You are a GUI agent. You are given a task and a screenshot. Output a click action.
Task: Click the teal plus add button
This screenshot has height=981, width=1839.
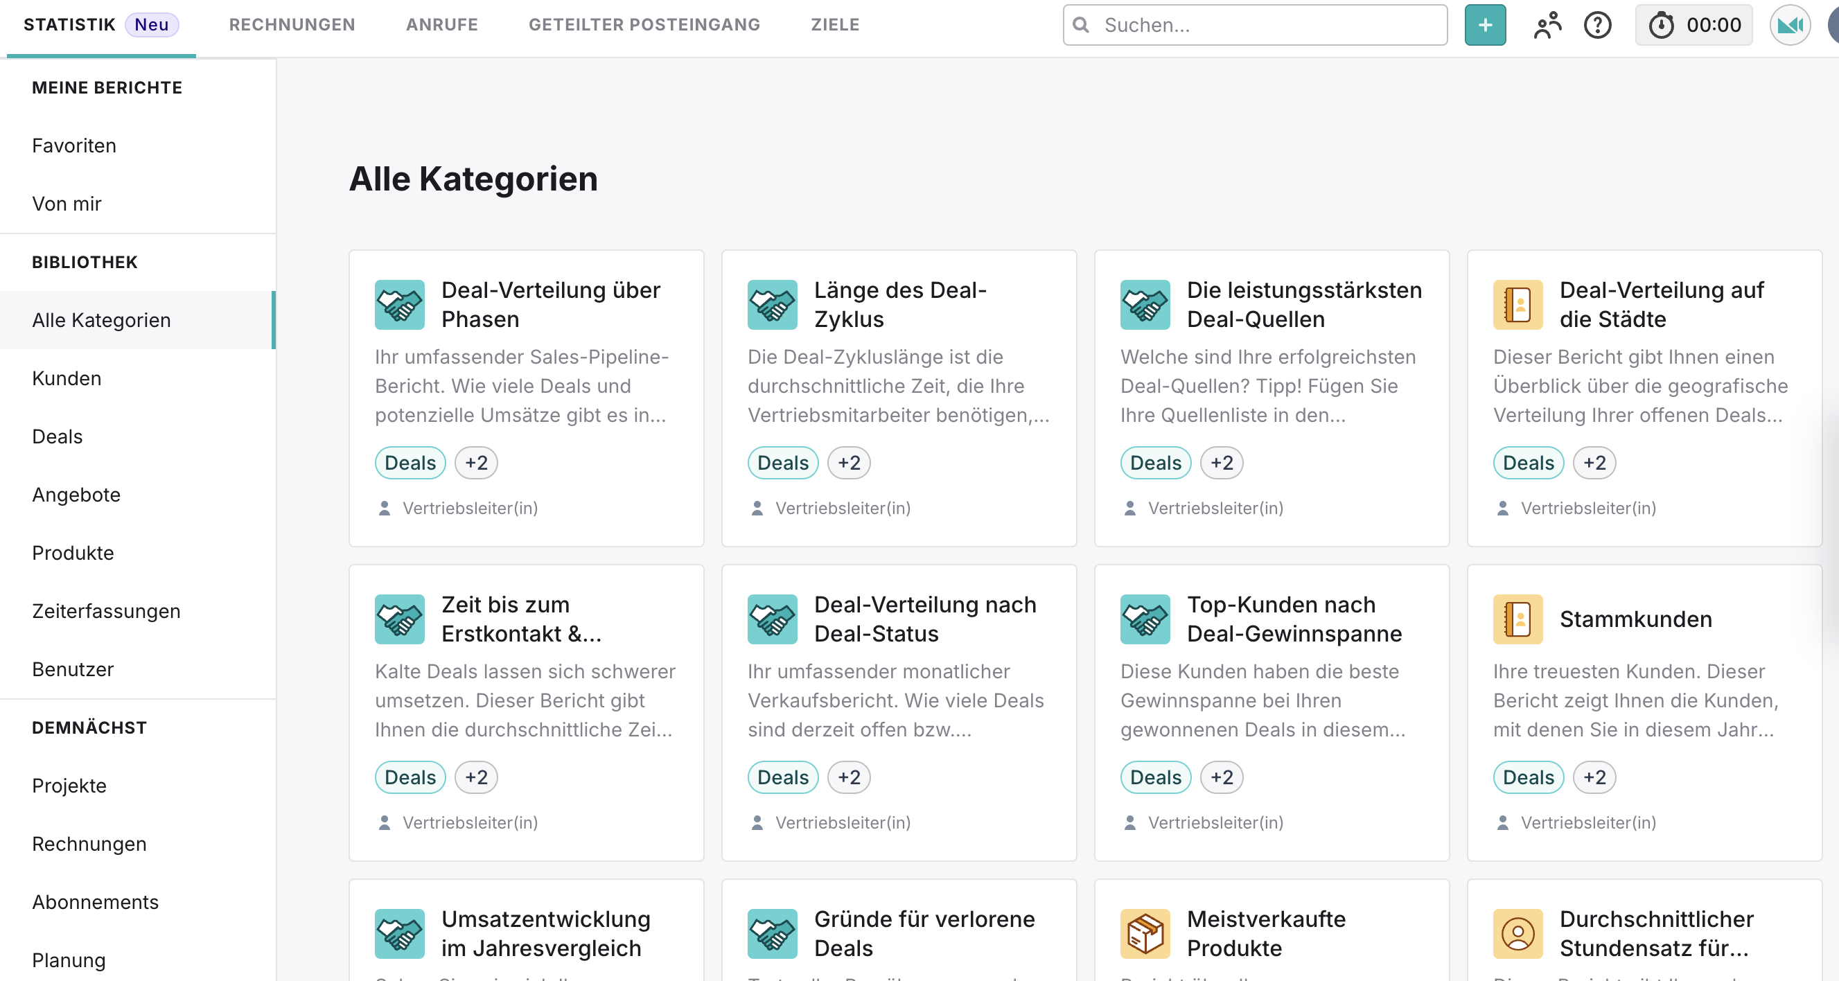pyautogui.click(x=1485, y=25)
